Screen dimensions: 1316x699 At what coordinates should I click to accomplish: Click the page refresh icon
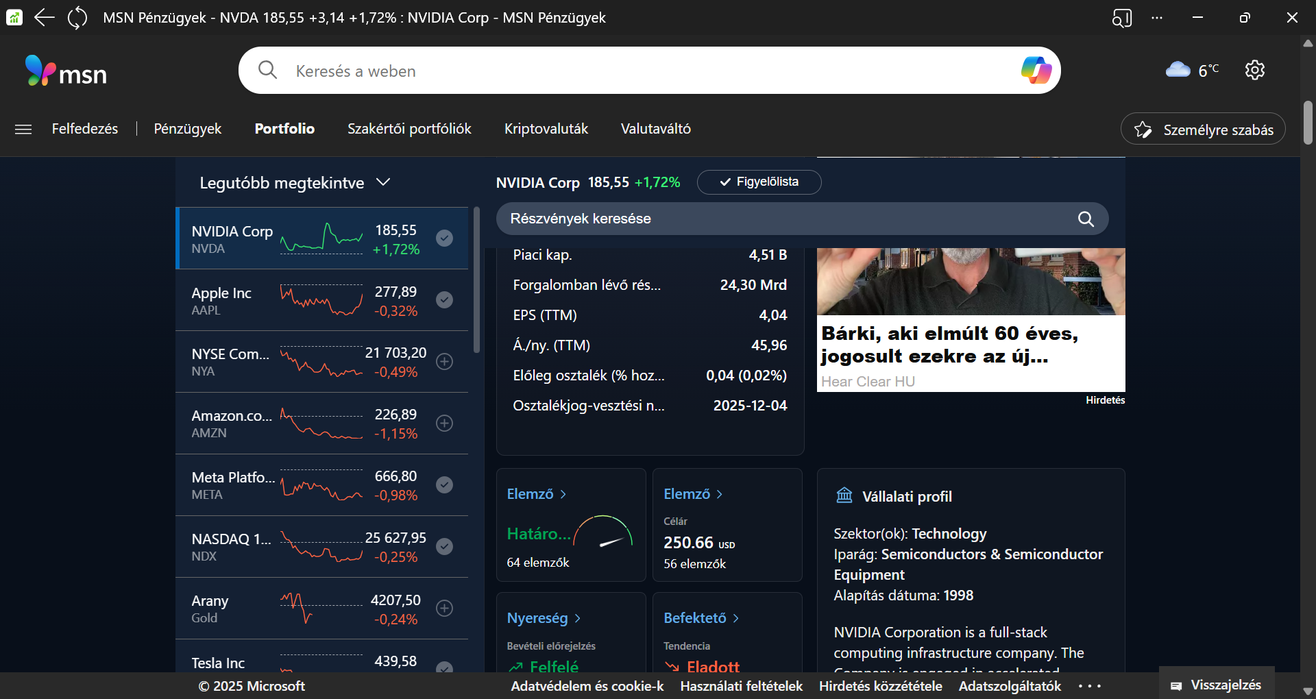coord(77,18)
